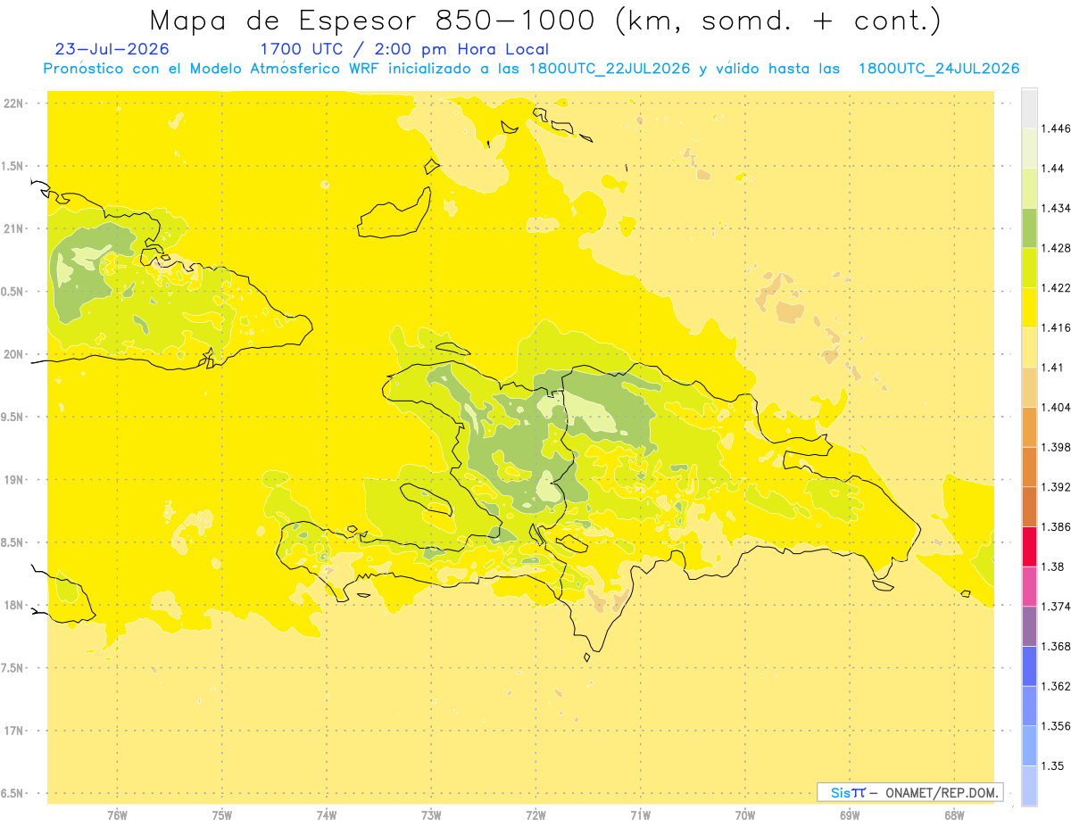This screenshot has height=827, width=1071.
Task: Click the green legend swatch between 1.428 and 1.434
Action: [1029, 227]
